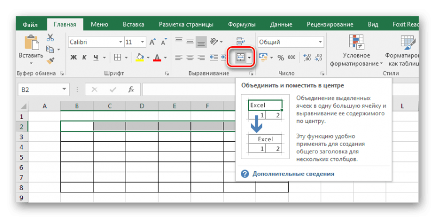This screenshot has height=219, width=435.
Task: Cut selection with the scissors icon
Action: [50, 37]
